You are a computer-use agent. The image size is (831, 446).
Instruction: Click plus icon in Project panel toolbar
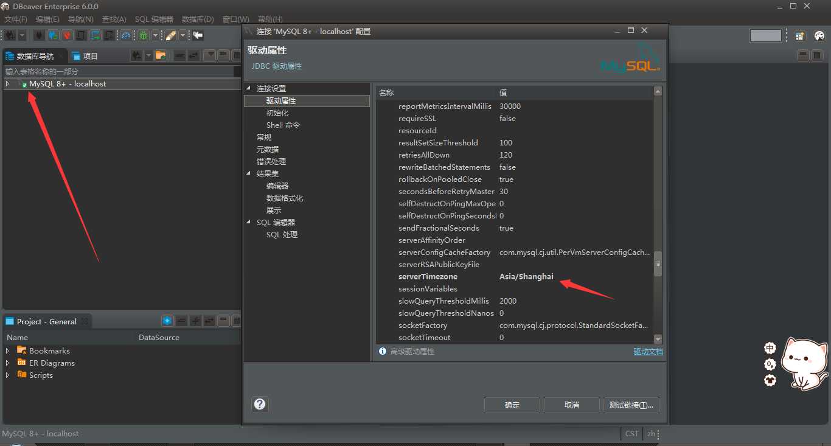(195, 321)
